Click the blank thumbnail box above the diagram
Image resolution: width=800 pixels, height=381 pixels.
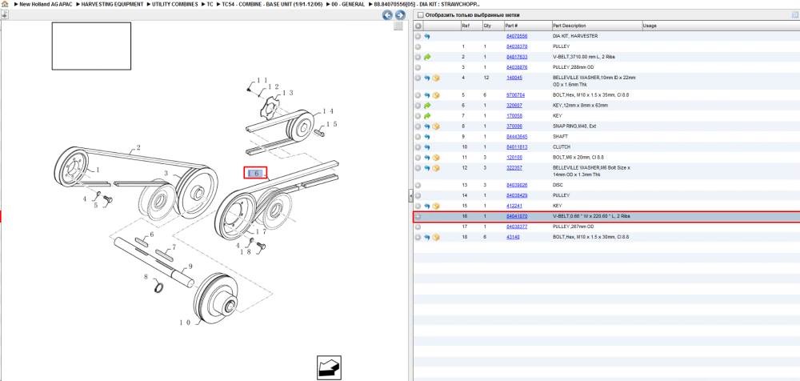click(x=91, y=46)
